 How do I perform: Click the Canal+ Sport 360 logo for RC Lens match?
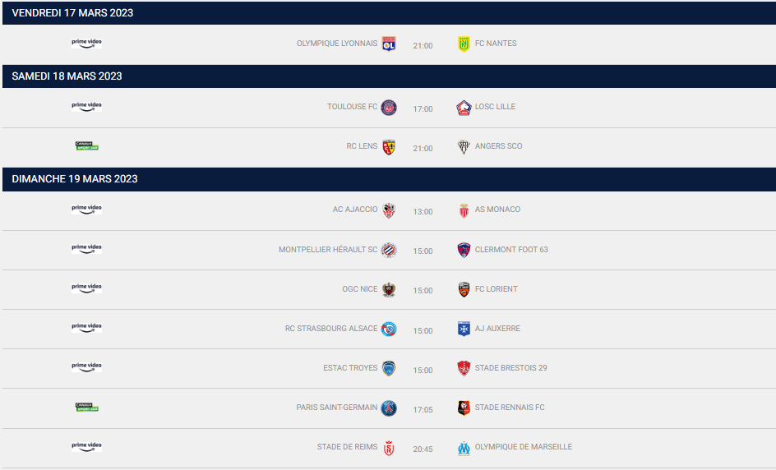pos(87,146)
